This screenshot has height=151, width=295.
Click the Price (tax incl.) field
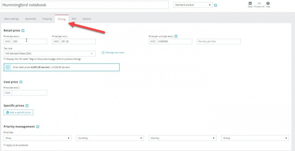[78, 42]
